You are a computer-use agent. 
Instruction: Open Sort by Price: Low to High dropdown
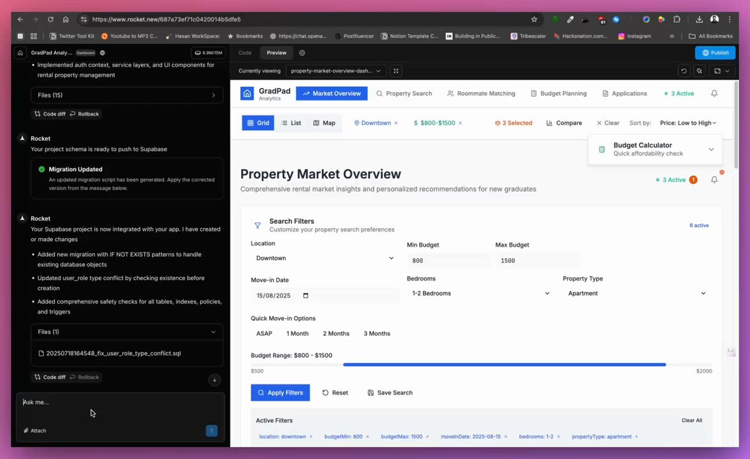tap(688, 123)
